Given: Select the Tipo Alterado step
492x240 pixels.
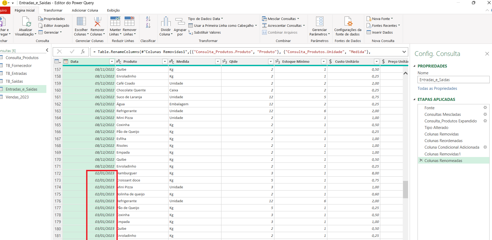Looking at the screenshot, I should (436, 127).
